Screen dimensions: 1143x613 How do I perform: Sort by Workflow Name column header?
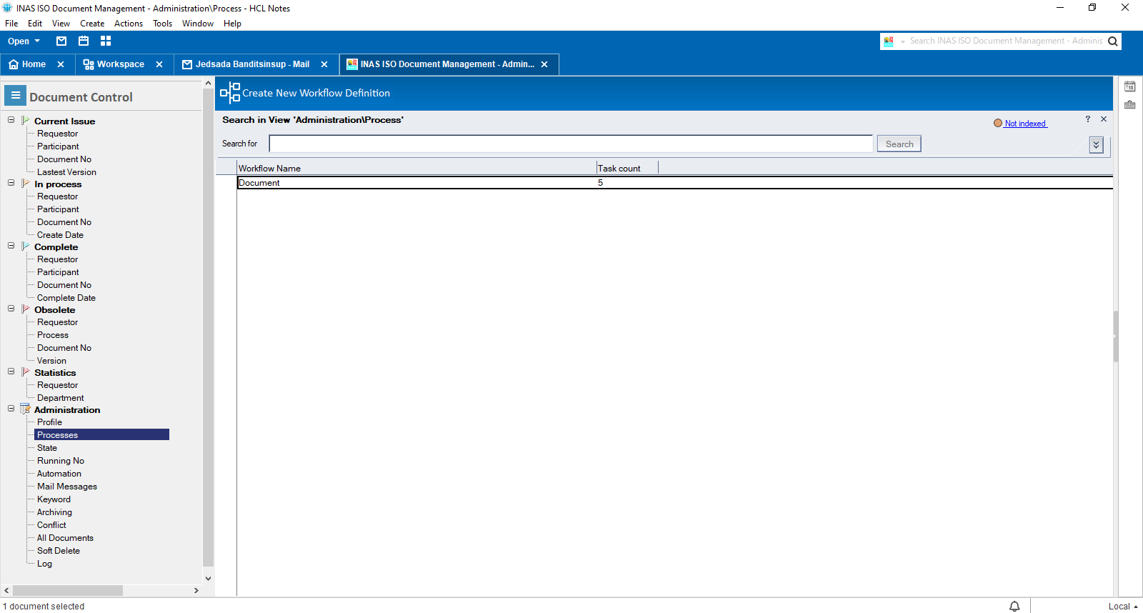click(416, 169)
